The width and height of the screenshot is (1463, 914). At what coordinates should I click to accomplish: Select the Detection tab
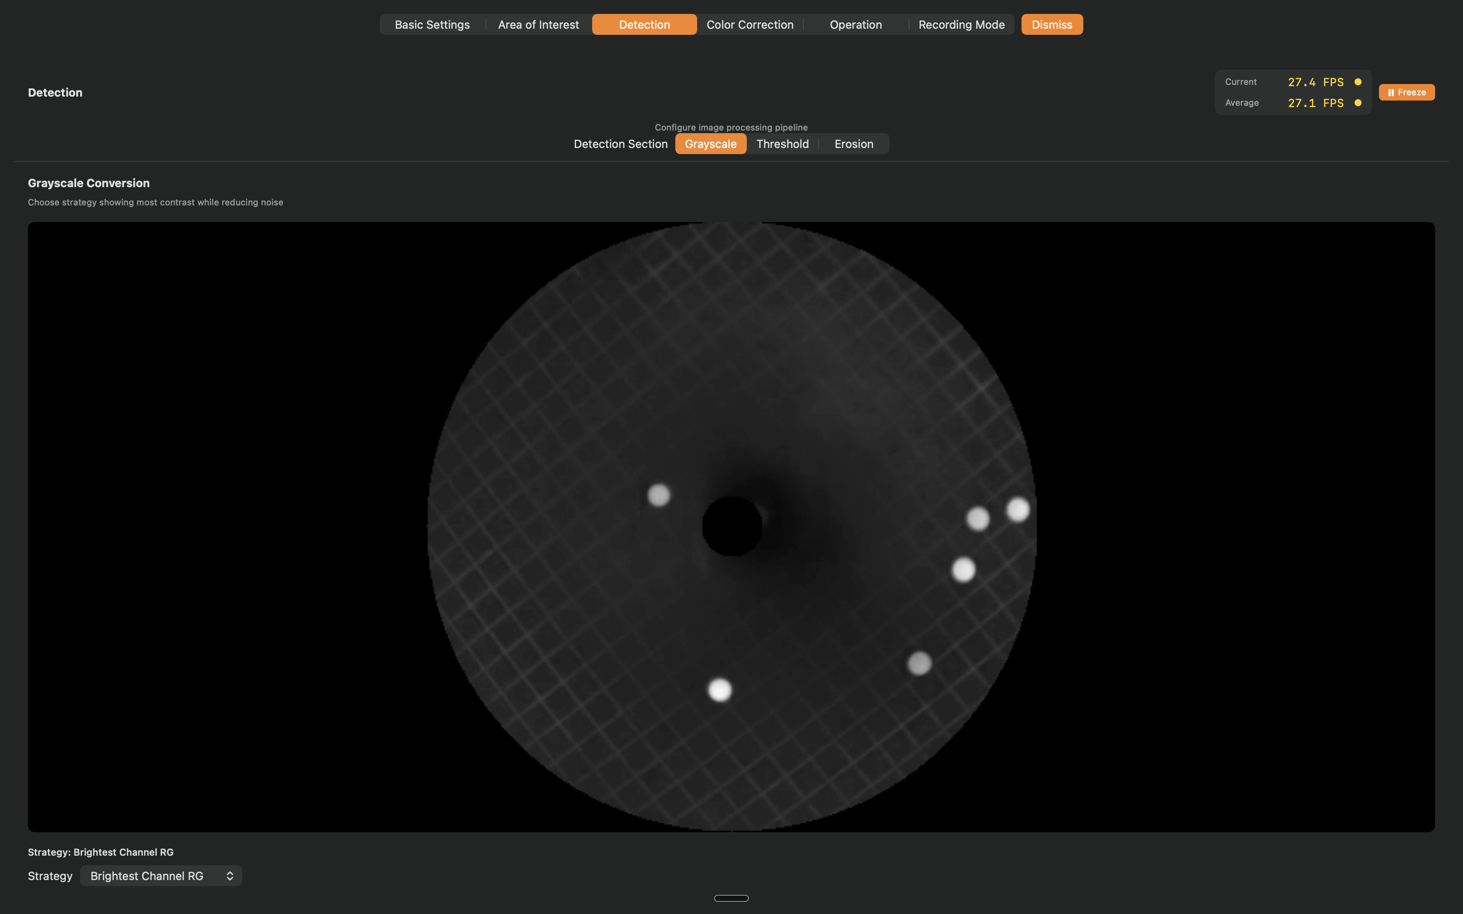coord(644,25)
